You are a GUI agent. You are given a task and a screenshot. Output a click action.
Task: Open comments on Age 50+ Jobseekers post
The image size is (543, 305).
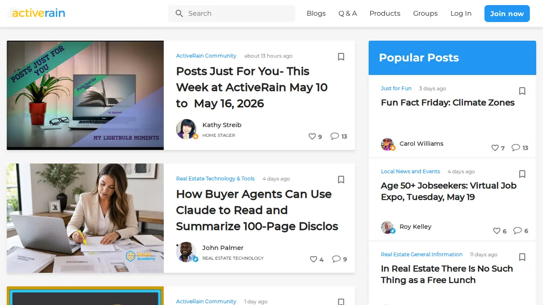[518, 230]
